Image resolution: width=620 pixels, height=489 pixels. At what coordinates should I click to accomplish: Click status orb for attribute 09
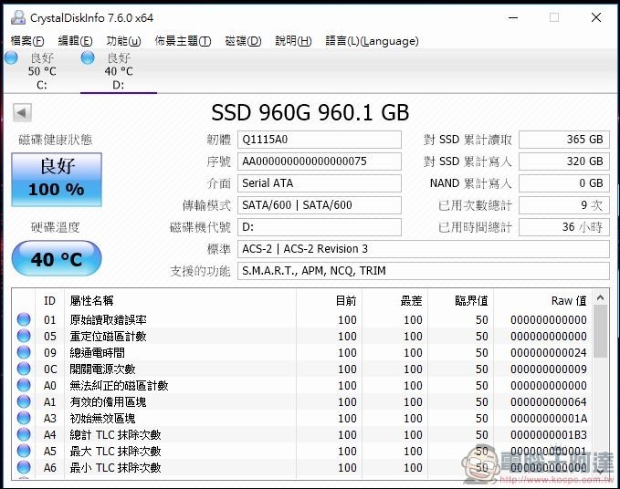[x=24, y=352]
